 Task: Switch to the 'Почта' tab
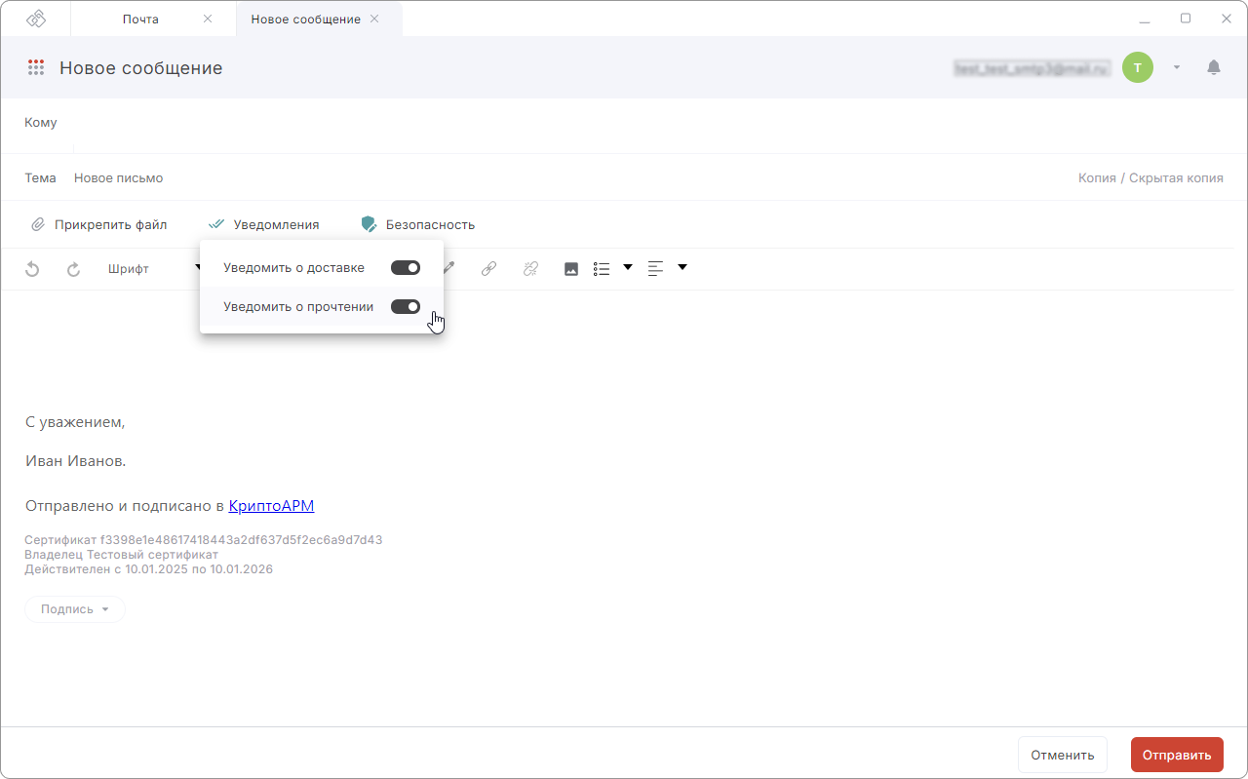(x=140, y=19)
